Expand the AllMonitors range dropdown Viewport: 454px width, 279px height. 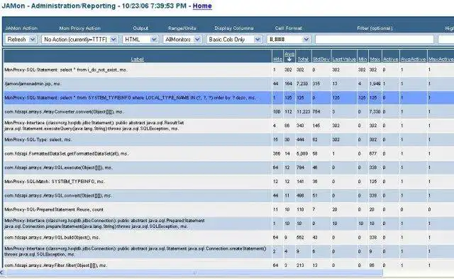point(182,40)
